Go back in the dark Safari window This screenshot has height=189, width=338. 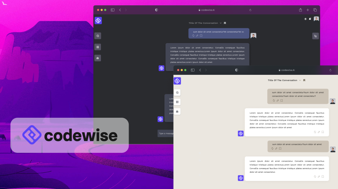[120, 10]
